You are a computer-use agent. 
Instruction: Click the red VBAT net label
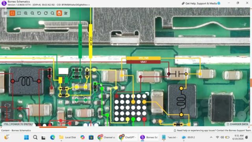(143, 62)
